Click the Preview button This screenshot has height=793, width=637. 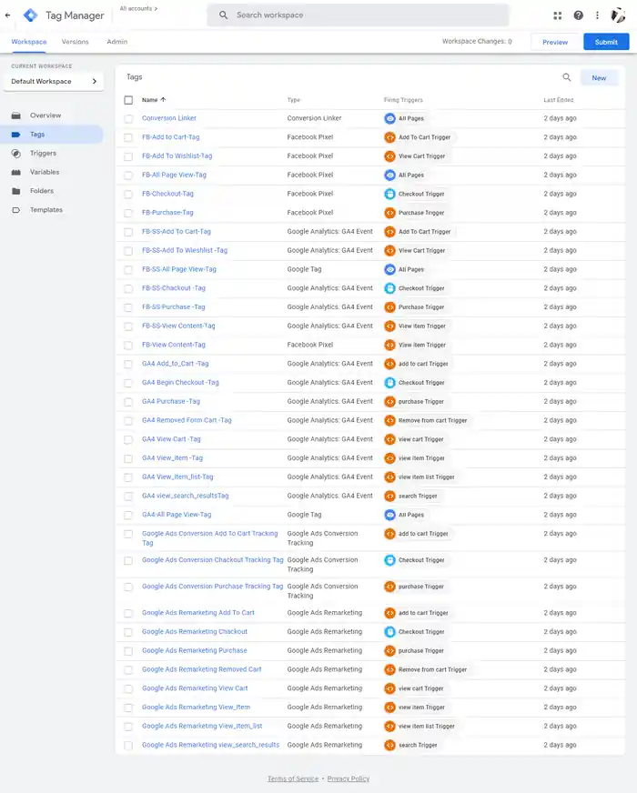coord(555,42)
